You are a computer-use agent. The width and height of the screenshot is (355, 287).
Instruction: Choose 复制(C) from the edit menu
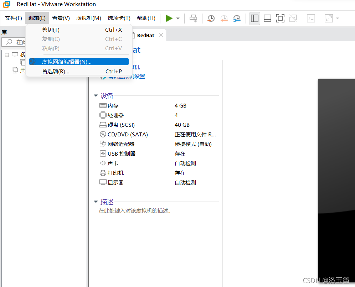(79, 39)
